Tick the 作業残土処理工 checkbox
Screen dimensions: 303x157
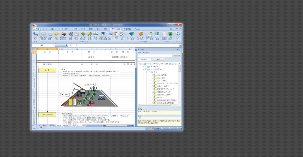point(153,86)
